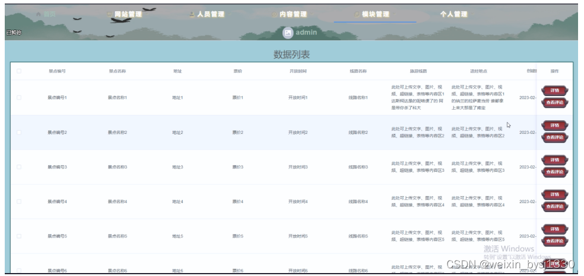Click the 票价 column header
This screenshot has width=584, height=276.
point(237,71)
